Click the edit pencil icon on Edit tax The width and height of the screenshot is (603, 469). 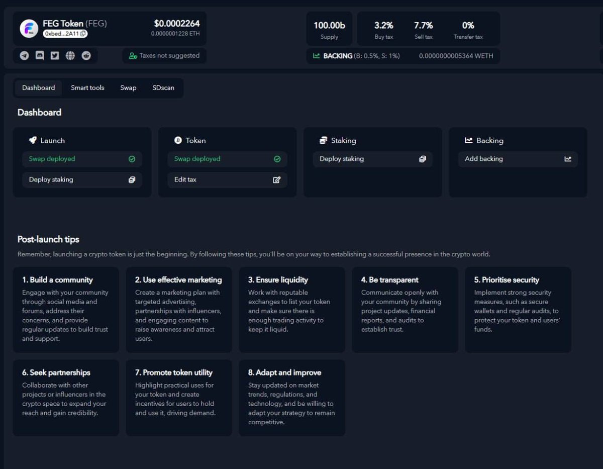point(276,179)
